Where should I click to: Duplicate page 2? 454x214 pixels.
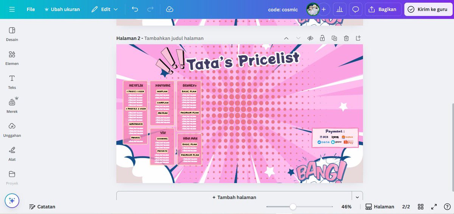tap(334, 38)
